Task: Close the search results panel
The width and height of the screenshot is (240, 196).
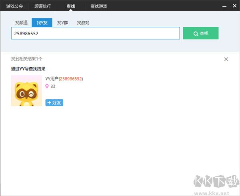Action: pyautogui.click(x=226, y=59)
